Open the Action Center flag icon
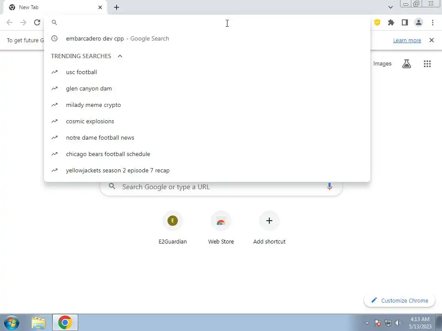Screen dimensions: 442x331 [x=378, y=323]
